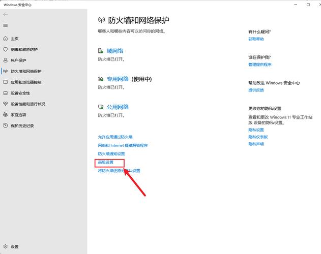The width and height of the screenshot is (321, 254).
Task: Click the 谁在保护我? heading
Action: pos(259,57)
